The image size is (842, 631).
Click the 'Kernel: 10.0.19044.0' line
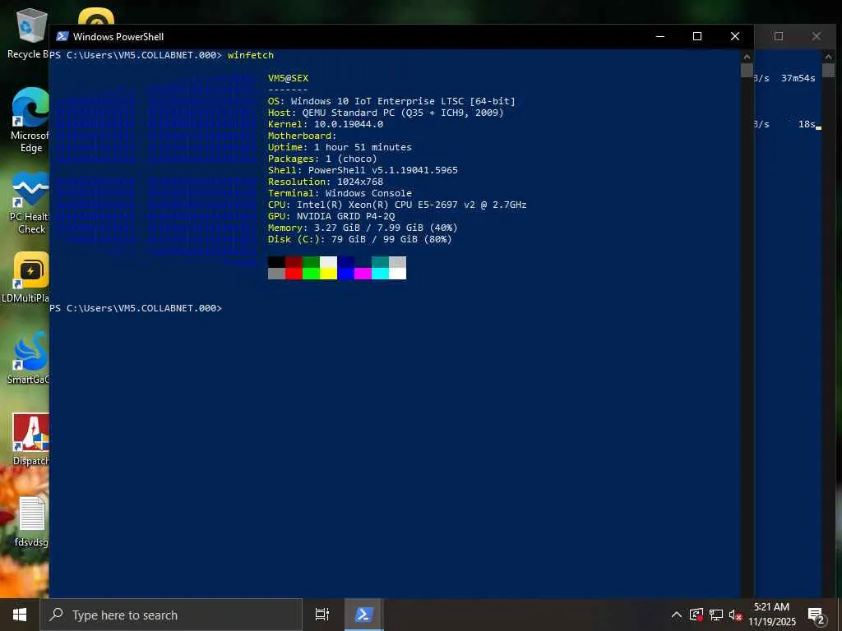point(326,125)
